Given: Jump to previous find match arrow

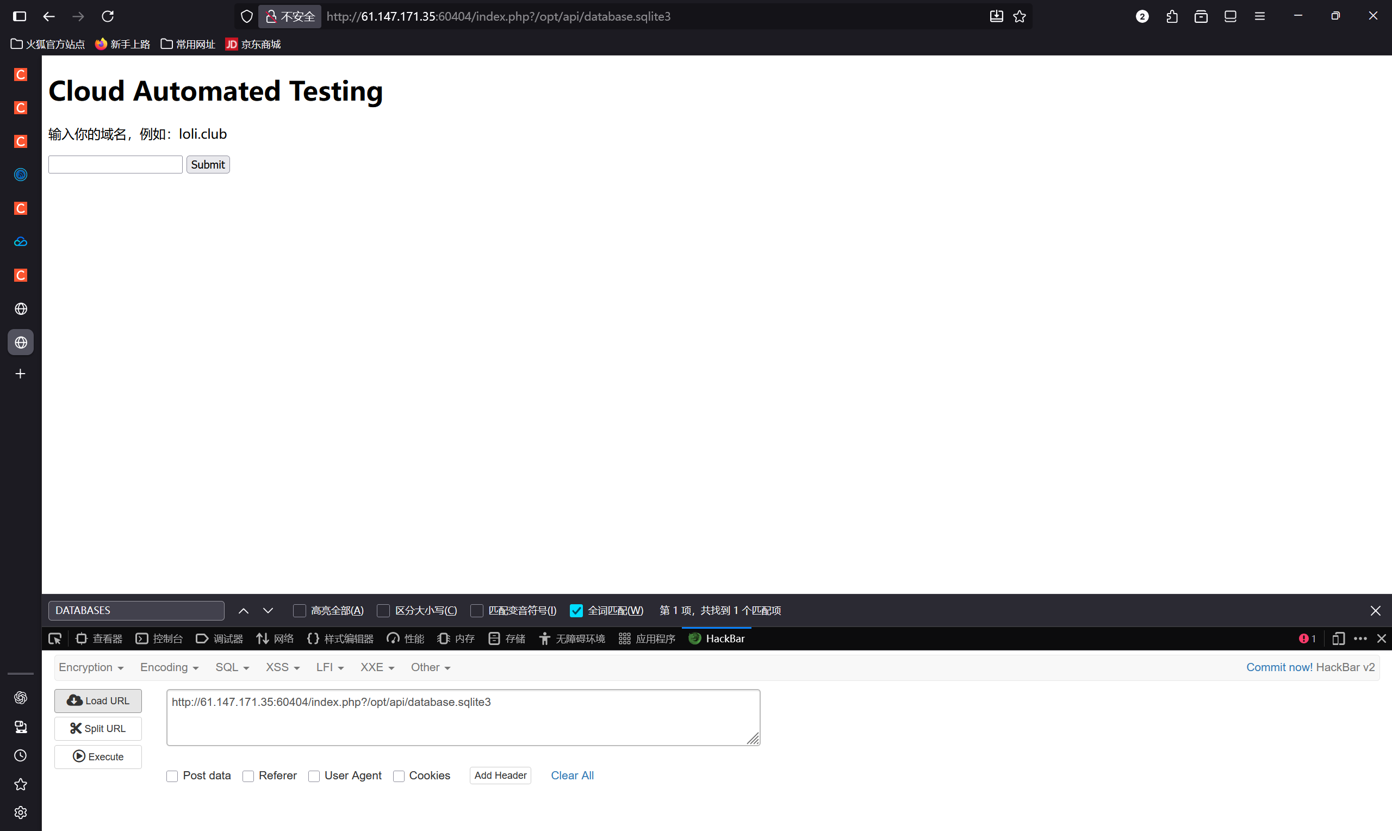Looking at the screenshot, I should click(x=244, y=610).
